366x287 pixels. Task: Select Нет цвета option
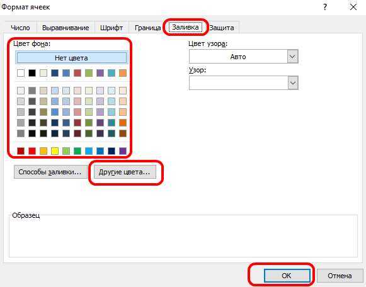click(x=71, y=57)
